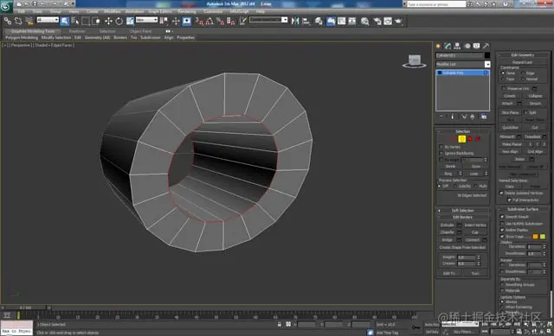Viewport: 554px width, 336px height.
Task: Click the Align tool icon
Action: pos(306,21)
